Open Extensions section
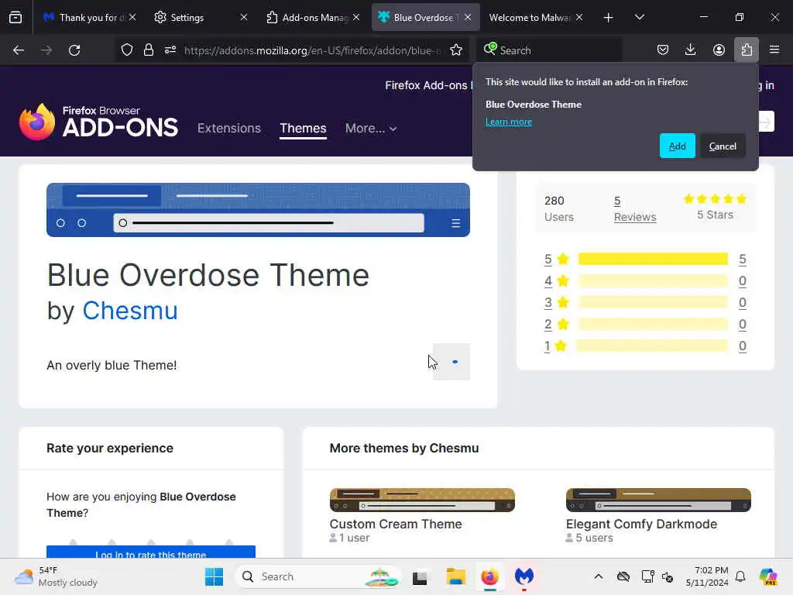Screen dimensions: 793x595 click(229, 128)
